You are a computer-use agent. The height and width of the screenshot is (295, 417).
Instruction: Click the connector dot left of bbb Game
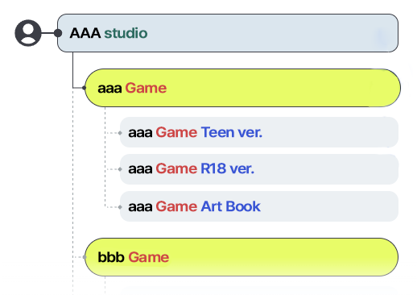click(x=85, y=257)
